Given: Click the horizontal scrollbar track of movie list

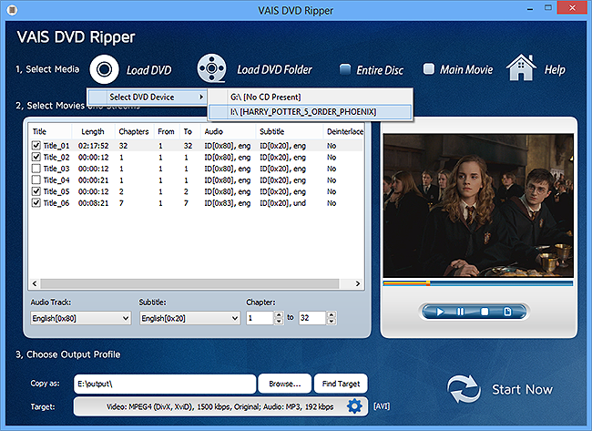Looking at the screenshot, I should 196,283.
